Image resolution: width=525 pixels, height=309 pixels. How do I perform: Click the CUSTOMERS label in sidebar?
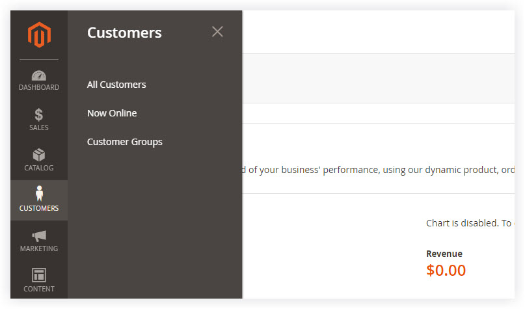(x=39, y=208)
